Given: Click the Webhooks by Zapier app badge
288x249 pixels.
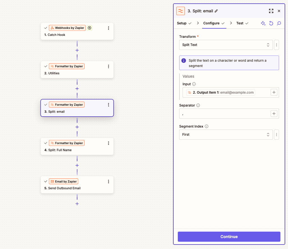Looking at the screenshot, I should point(67,28).
